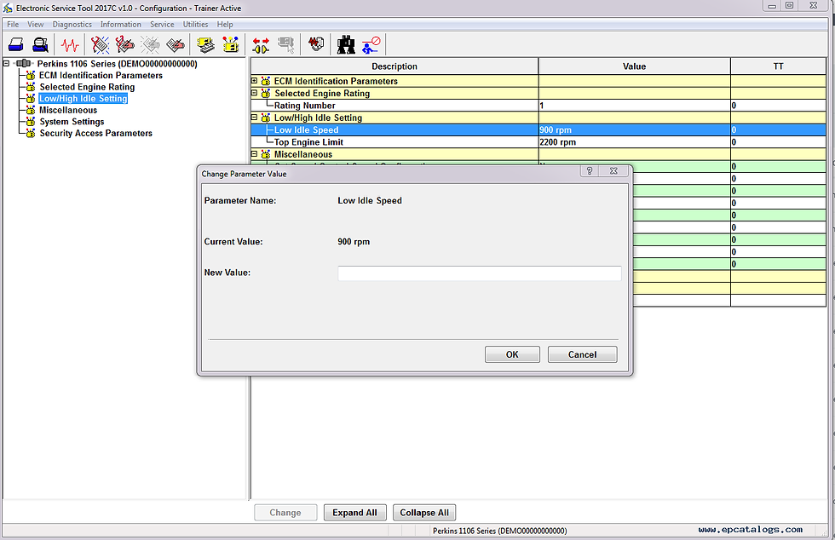This screenshot has width=835, height=540.
Task: Confirm new value with OK button
Action: point(512,354)
